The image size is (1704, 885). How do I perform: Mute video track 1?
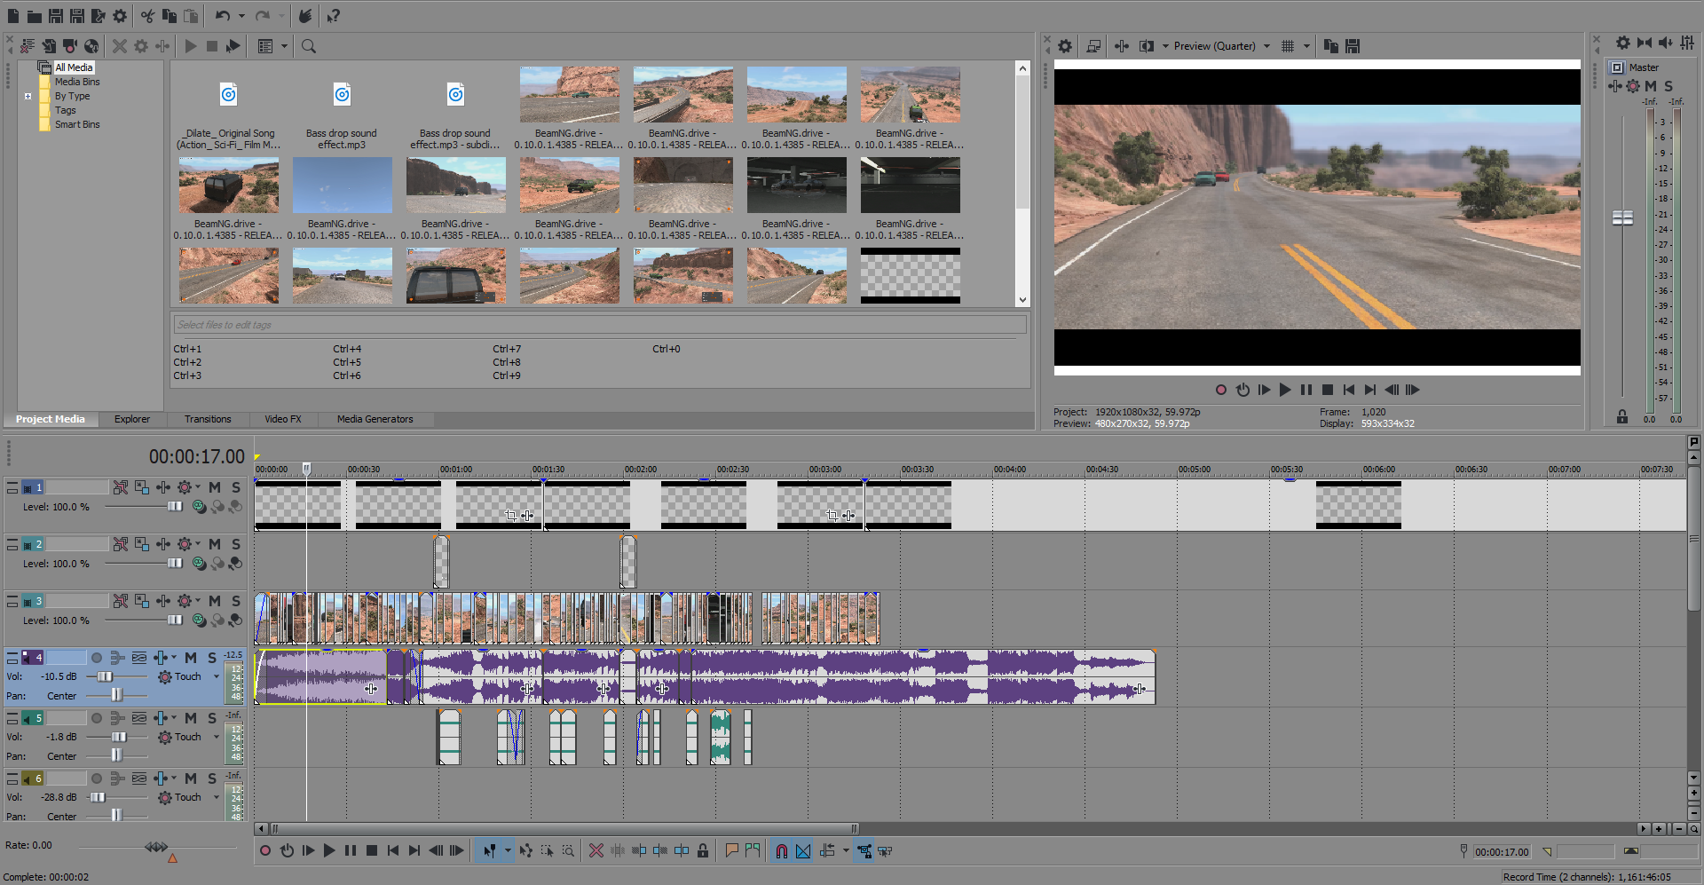coord(215,487)
